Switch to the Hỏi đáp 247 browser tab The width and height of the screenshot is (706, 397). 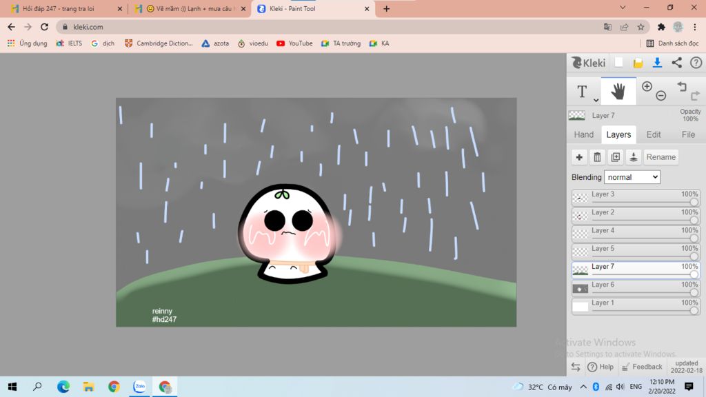pos(65,8)
